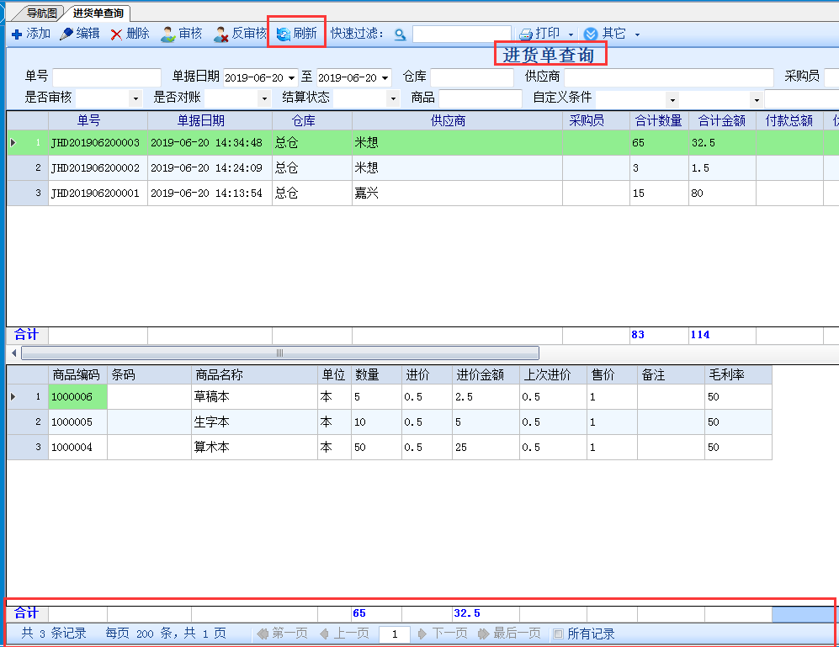This screenshot has height=647, width=839.
Task: Click the 编辑 pen icon
Action: click(66, 34)
